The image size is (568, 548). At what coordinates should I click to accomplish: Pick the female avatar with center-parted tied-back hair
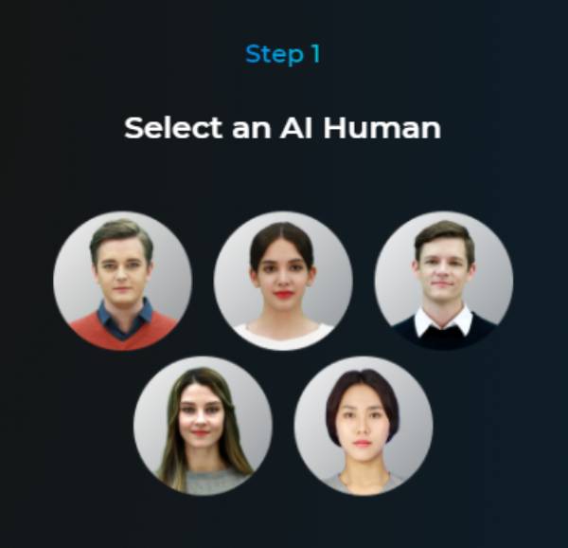click(283, 281)
